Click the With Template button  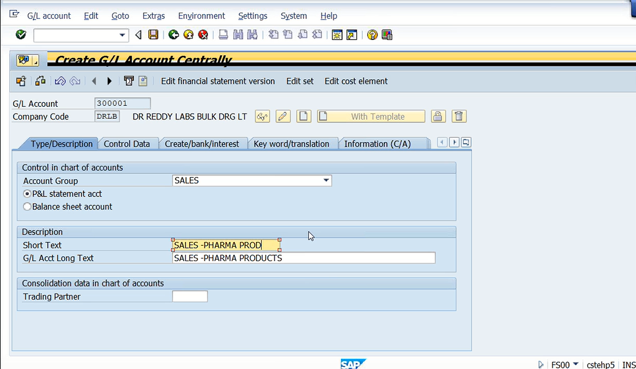pos(371,117)
